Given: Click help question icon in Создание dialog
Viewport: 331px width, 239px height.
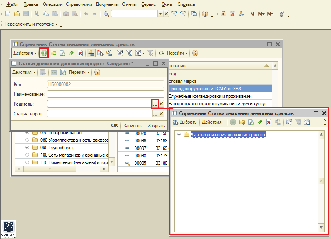Looking at the screenshot, I should click(97, 72).
